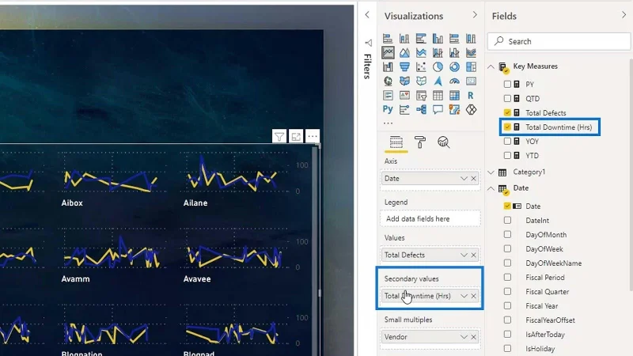This screenshot has width=633, height=356.
Task: Select the Waterfall chart visual
Action: 388,66
